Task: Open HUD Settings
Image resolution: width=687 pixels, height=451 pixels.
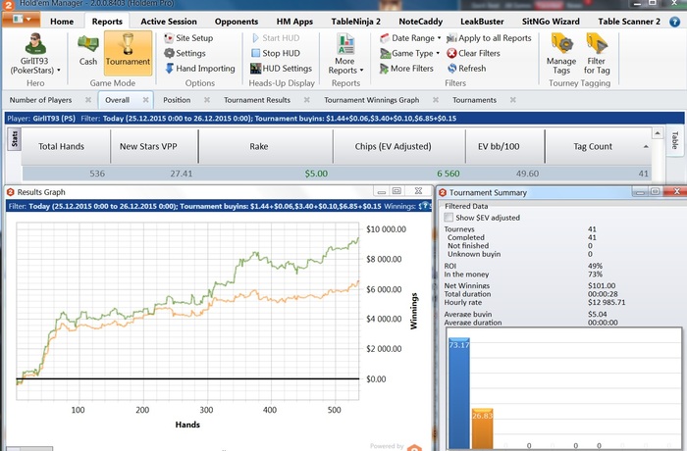Action: tap(281, 69)
